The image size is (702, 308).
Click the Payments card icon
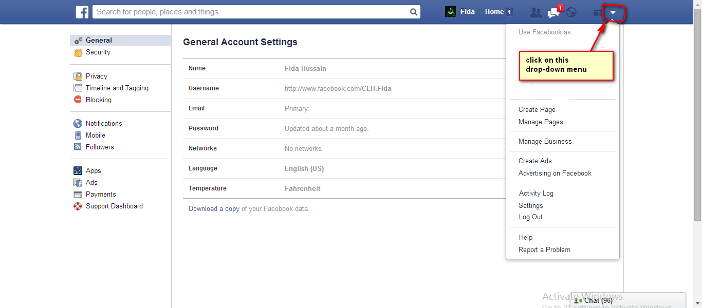[78, 194]
